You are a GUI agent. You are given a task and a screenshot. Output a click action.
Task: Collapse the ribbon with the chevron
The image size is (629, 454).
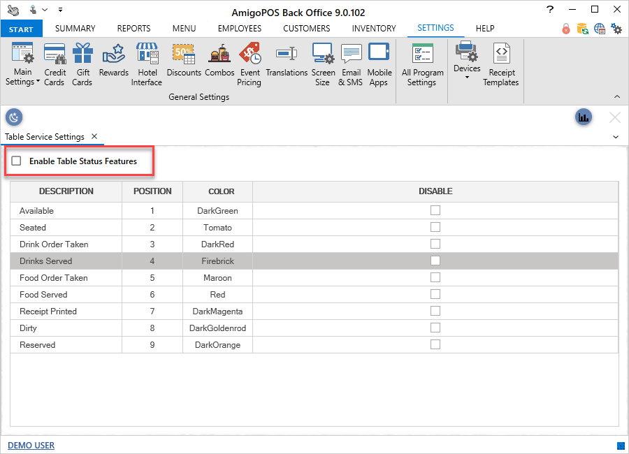click(616, 96)
